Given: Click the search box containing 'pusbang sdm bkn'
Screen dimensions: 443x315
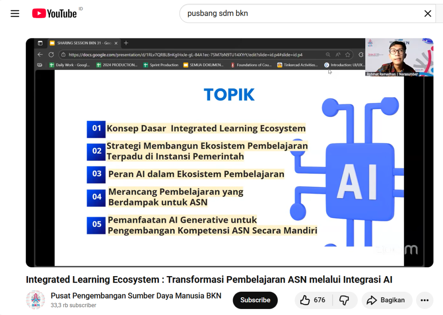Looking at the screenshot, I should point(299,13).
